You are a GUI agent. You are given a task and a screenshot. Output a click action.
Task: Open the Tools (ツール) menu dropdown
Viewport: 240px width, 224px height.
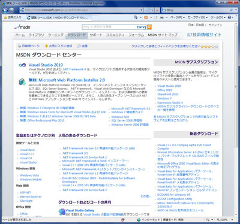point(218,17)
